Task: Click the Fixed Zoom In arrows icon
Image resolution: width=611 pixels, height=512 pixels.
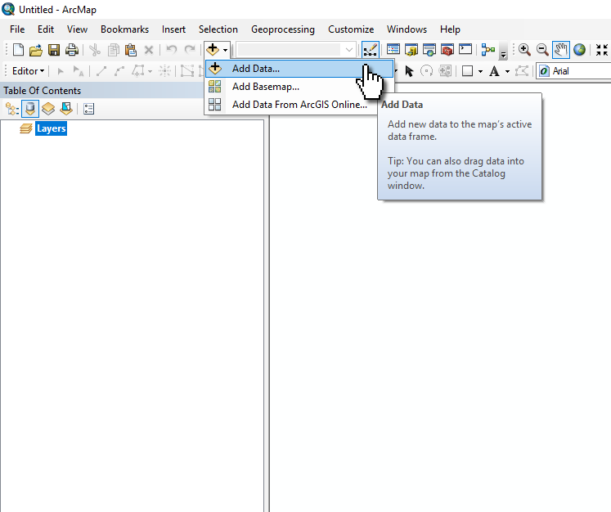Action: tap(602, 50)
